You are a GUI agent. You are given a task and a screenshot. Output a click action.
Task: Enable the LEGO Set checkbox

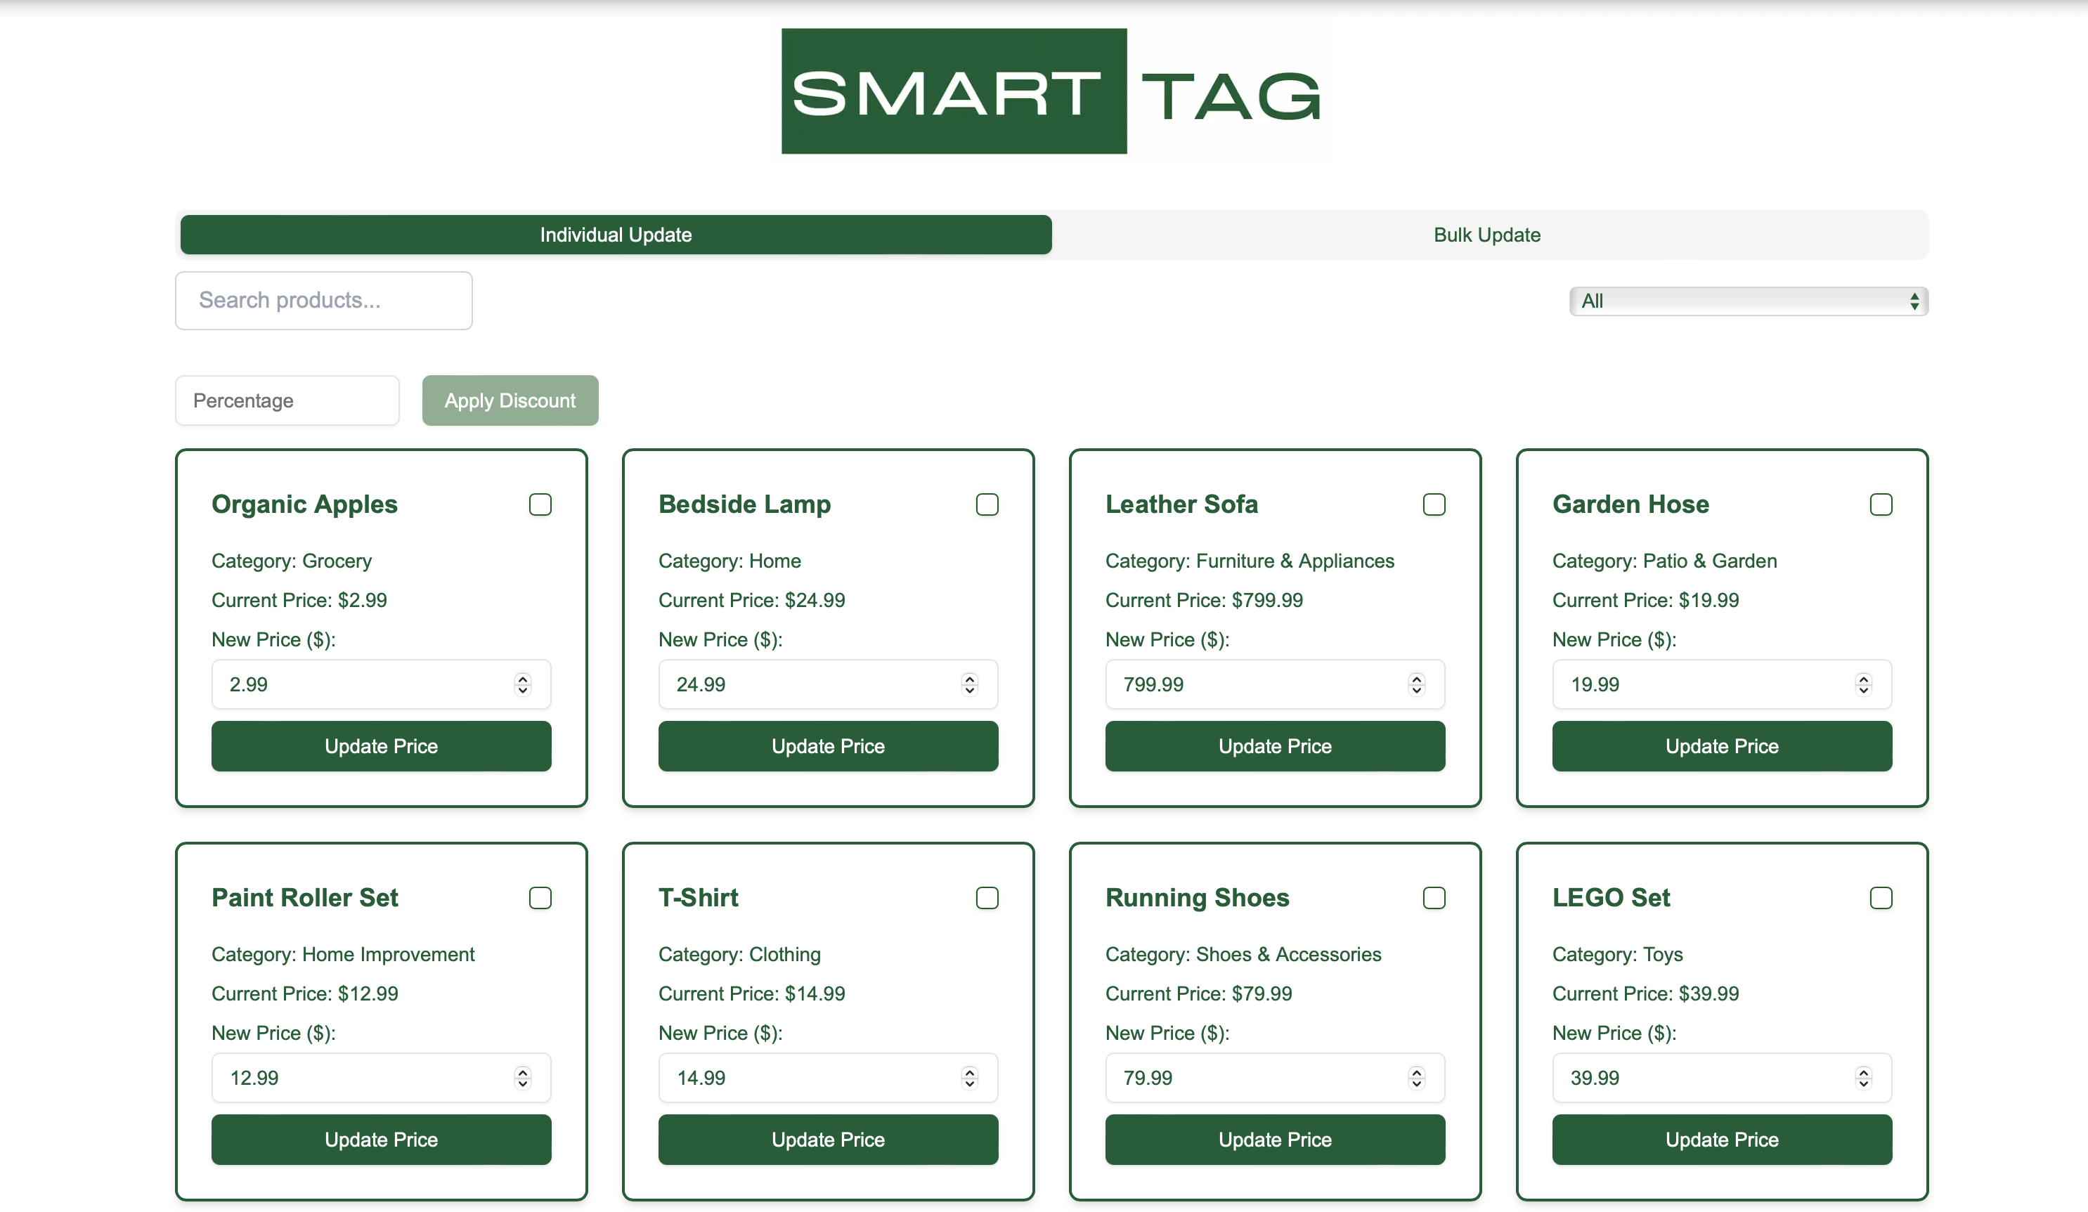(x=1881, y=898)
